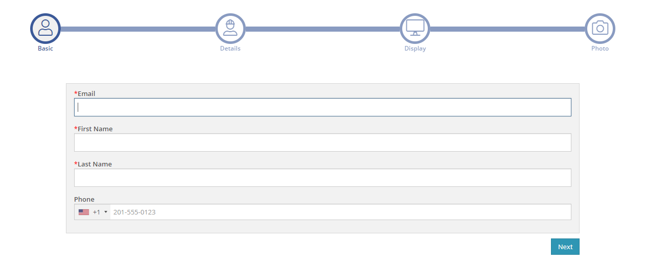Screen dimensions: 645x265
Task: Click the Phone field label
Action: point(84,199)
